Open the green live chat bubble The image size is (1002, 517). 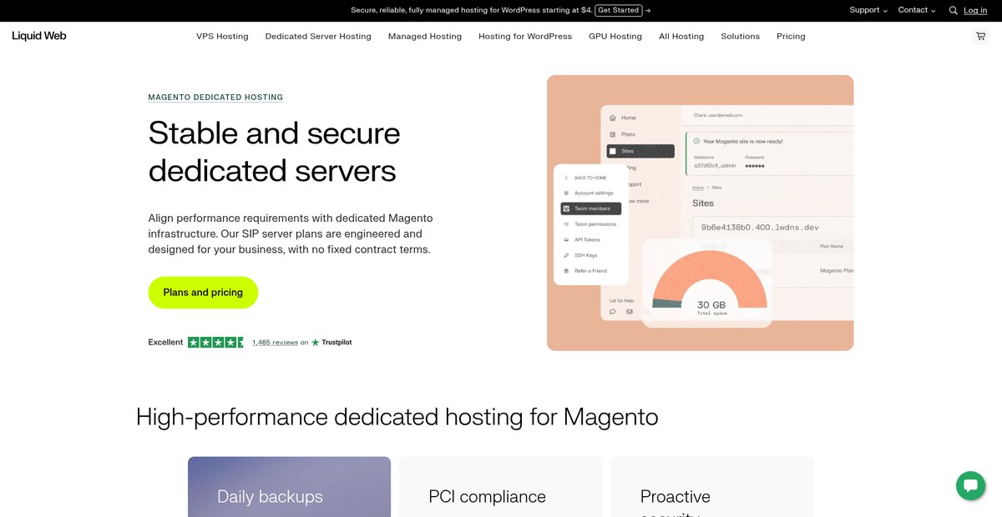tap(970, 486)
